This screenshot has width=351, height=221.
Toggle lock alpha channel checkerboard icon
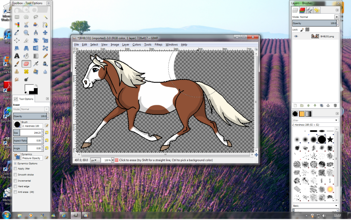tap(308, 29)
